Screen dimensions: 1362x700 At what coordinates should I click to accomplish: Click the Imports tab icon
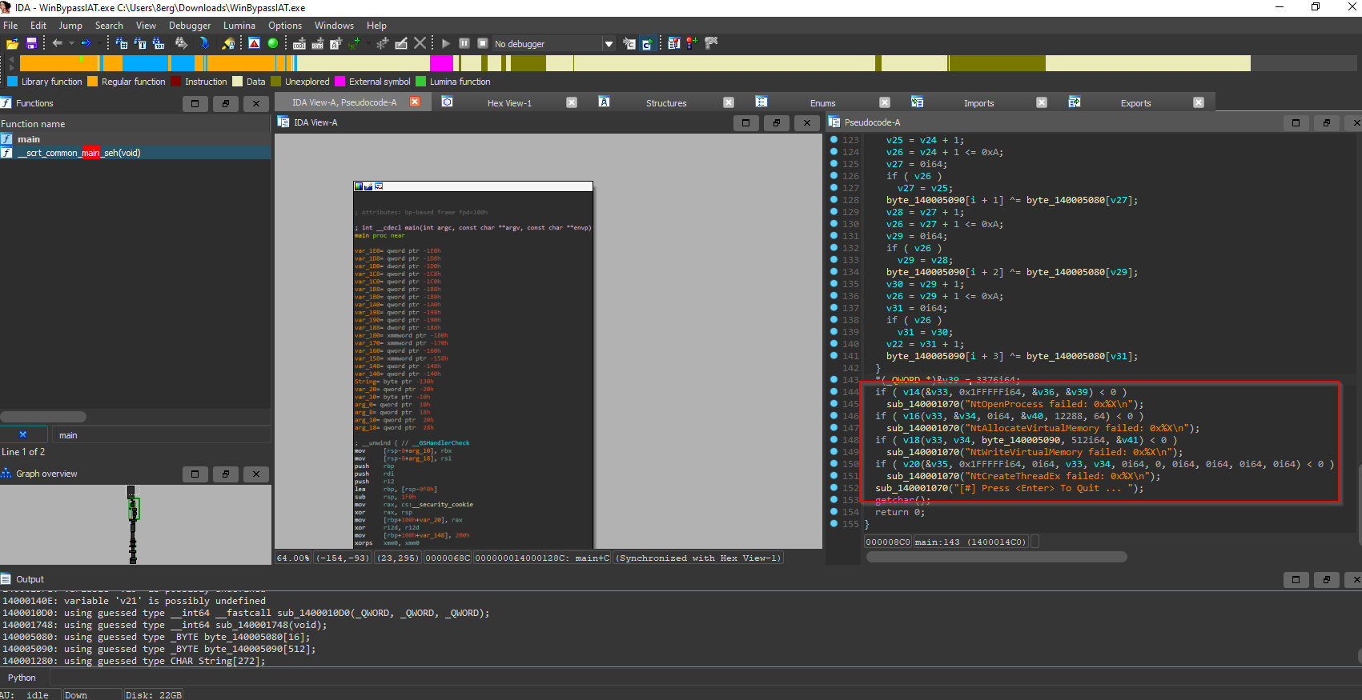point(918,102)
